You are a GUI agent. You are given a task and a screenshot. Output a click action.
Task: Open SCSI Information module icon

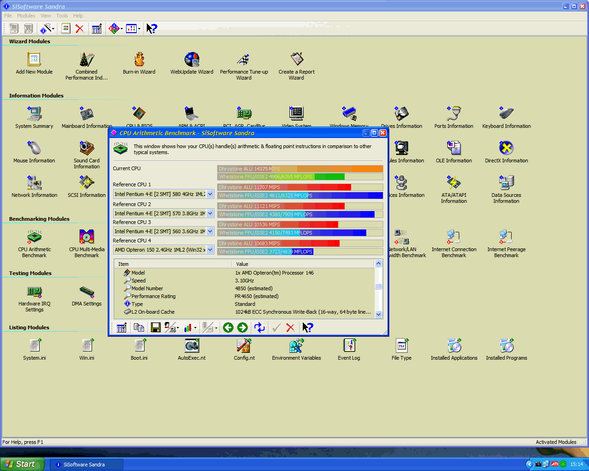click(87, 183)
